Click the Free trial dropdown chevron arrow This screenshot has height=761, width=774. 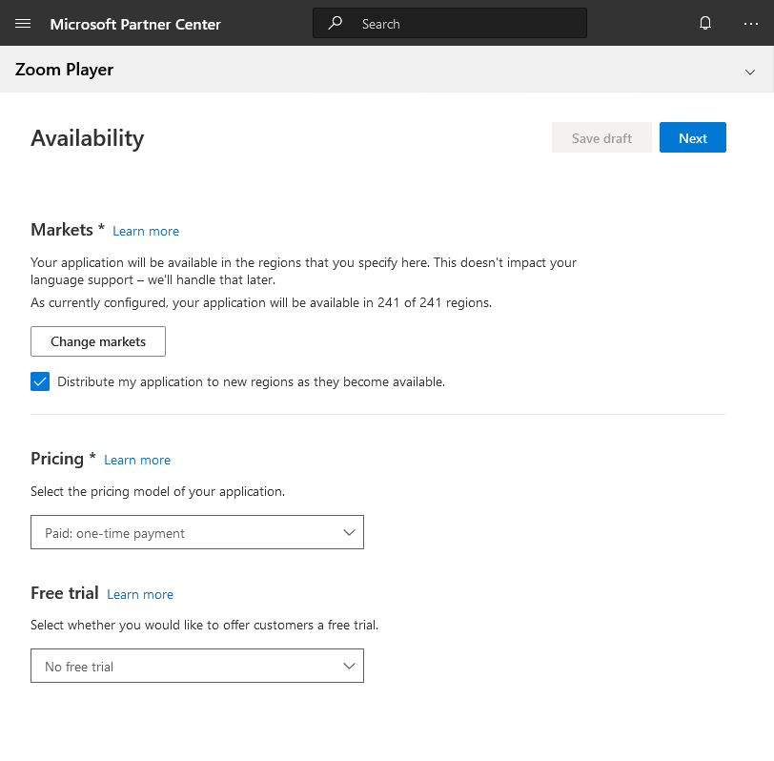coord(349,666)
